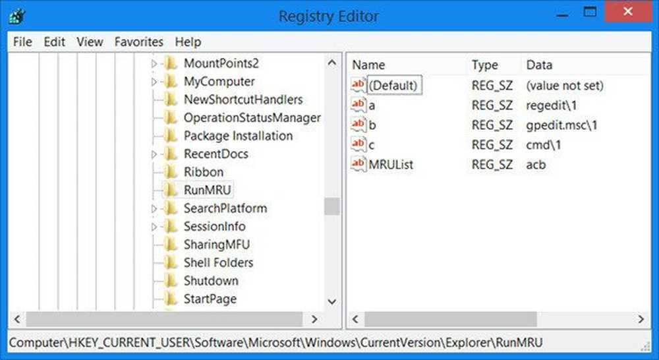Select the ab icon beside value b

click(x=358, y=125)
